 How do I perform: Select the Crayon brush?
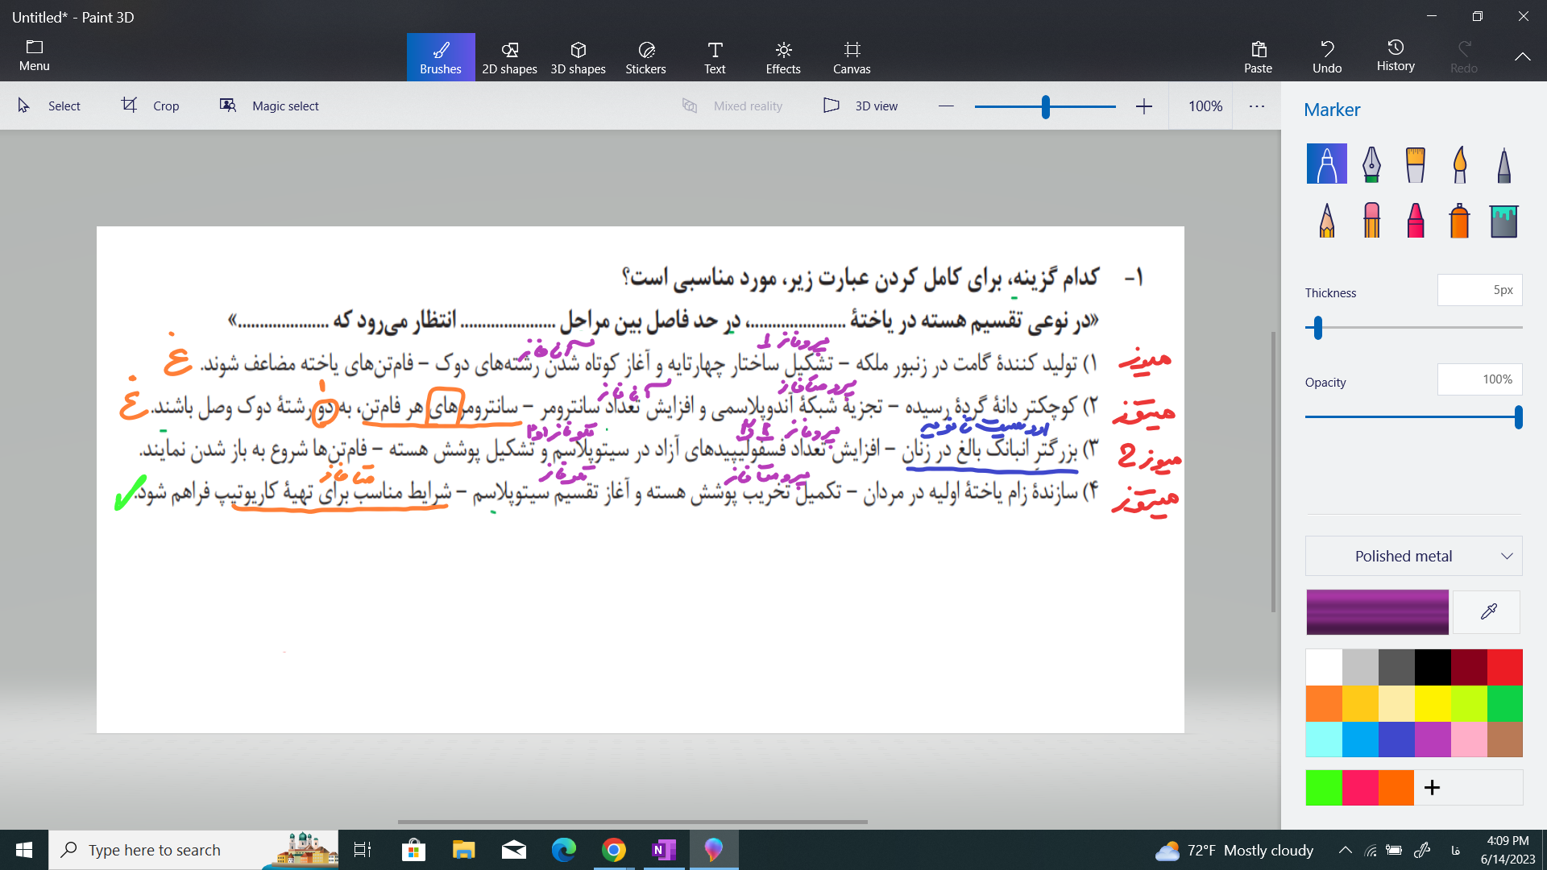point(1415,220)
